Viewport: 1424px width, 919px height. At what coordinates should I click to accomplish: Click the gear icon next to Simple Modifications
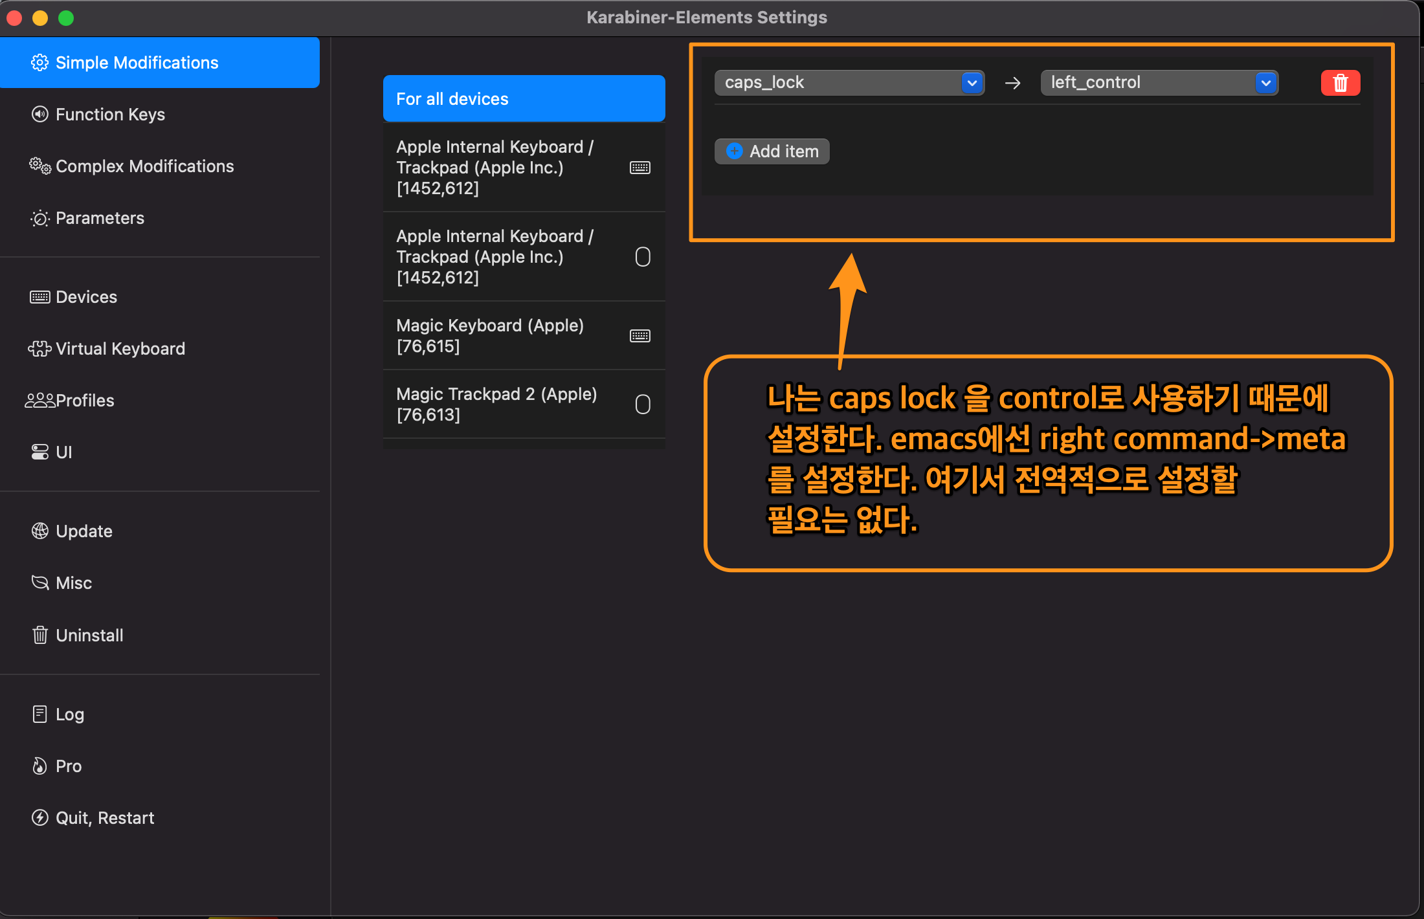click(39, 63)
